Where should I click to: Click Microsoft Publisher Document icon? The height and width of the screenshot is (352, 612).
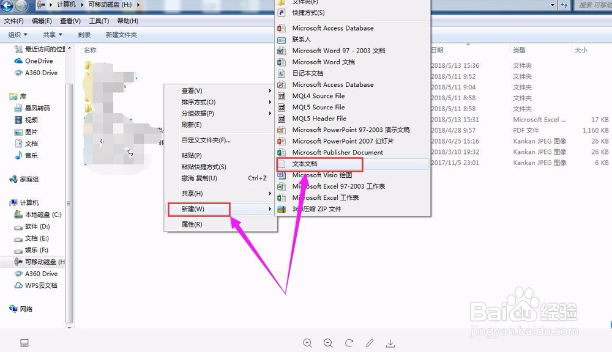[x=282, y=153]
